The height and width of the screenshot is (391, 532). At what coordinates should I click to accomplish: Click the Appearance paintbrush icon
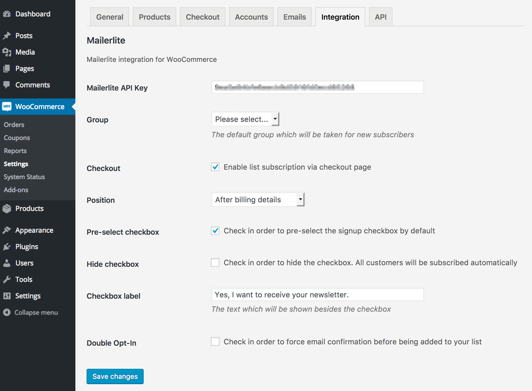7,230
